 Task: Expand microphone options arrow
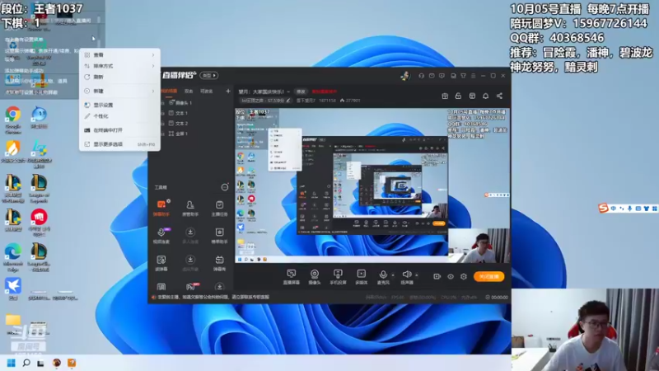click(393, 275)
